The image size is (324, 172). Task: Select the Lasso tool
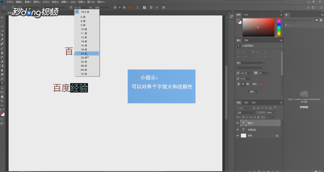(2, 26)
